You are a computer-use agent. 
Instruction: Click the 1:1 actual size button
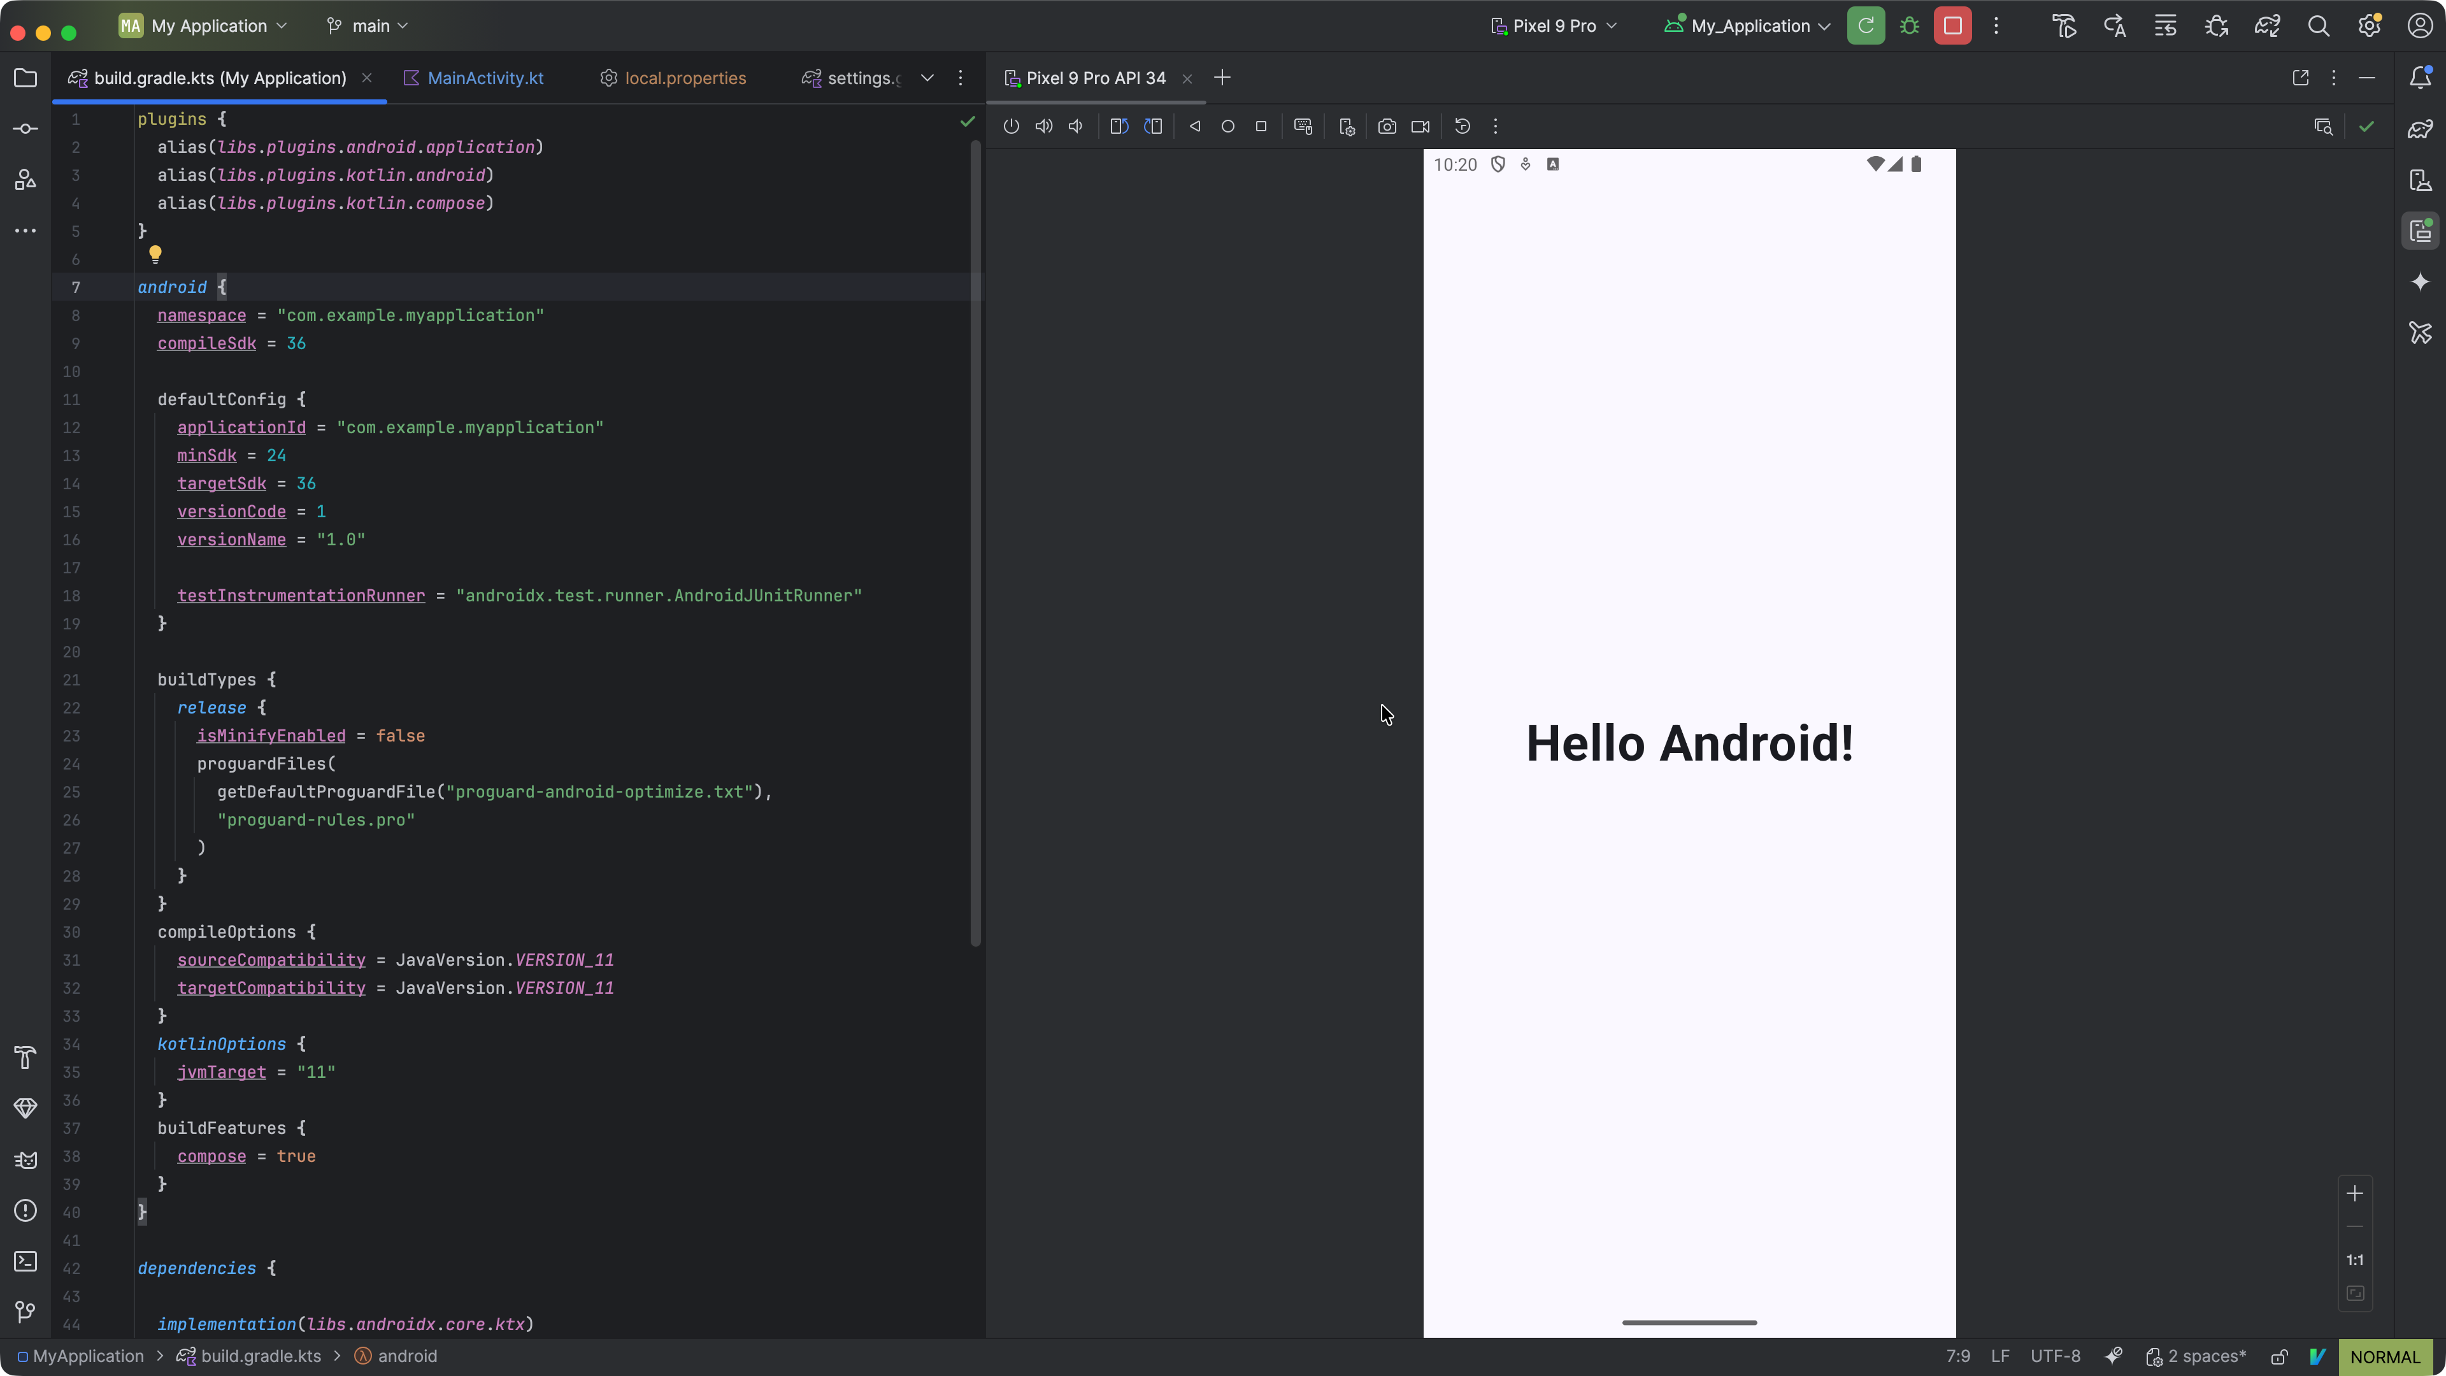coord(2355,1260)
